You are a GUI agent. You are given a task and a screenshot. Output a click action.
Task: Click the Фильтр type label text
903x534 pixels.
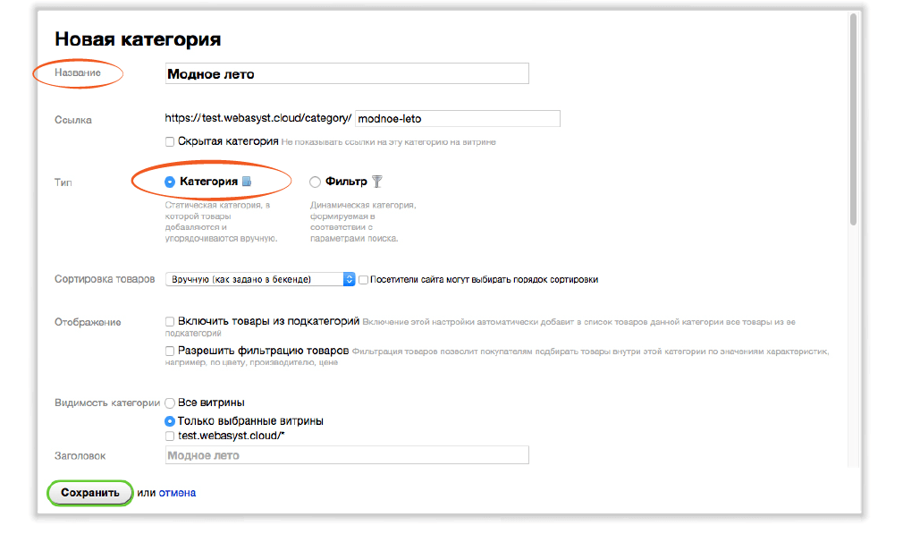pos(346,182)
